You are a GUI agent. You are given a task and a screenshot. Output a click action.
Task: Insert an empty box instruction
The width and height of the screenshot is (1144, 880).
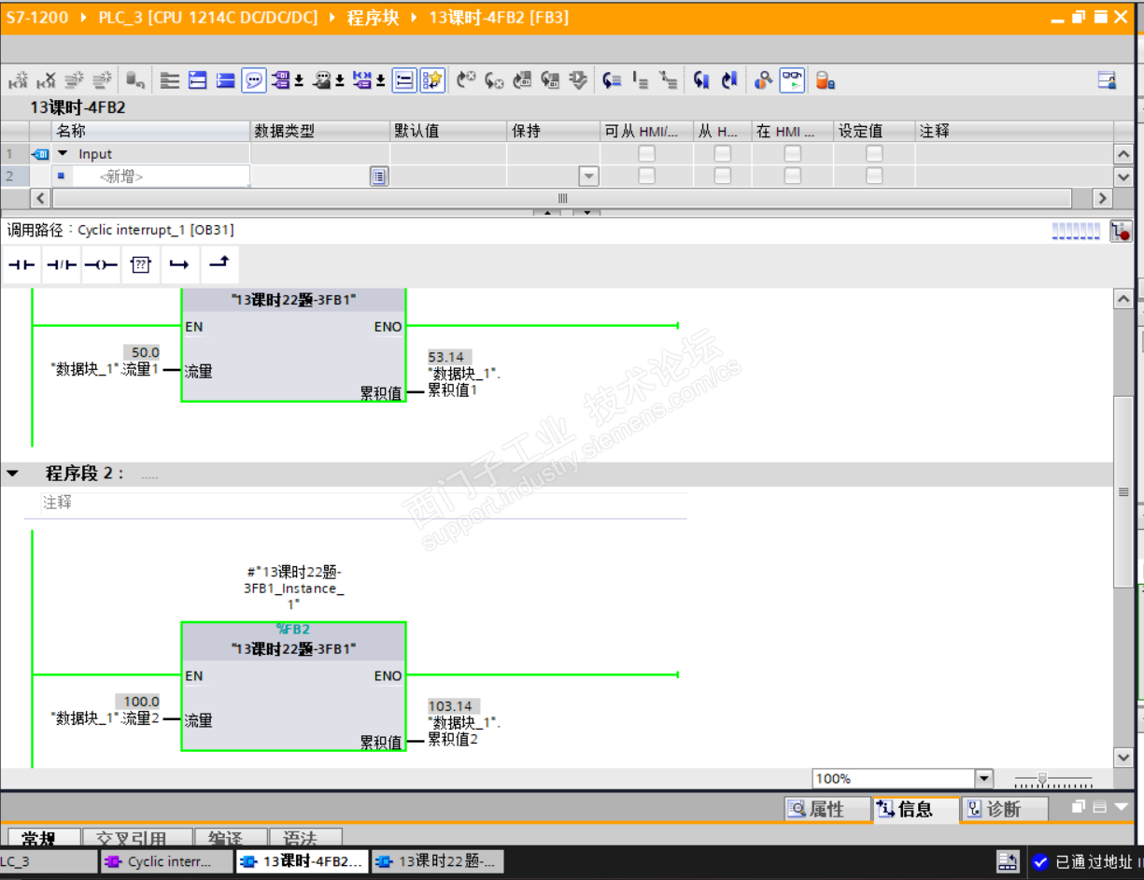pyautogui.click(x=140, y=265)
